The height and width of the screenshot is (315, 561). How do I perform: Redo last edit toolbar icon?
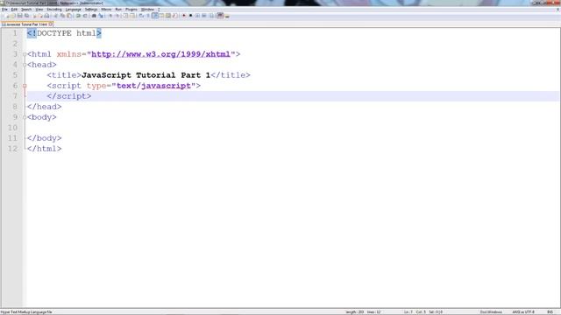[85, 16]
